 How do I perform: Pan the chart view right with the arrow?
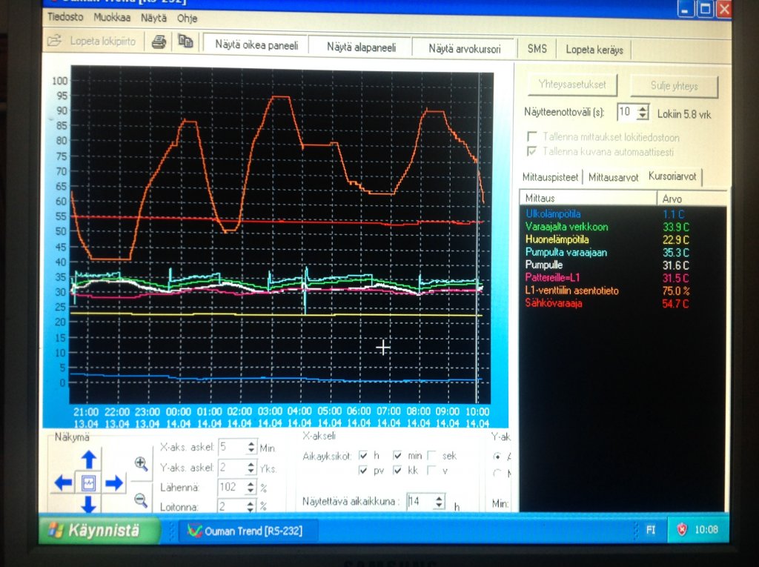click(x=114, y=483)
